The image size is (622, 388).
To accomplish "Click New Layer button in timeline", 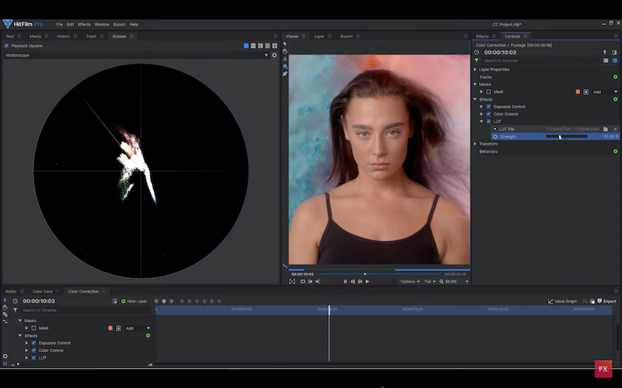I will click(134, 301).
